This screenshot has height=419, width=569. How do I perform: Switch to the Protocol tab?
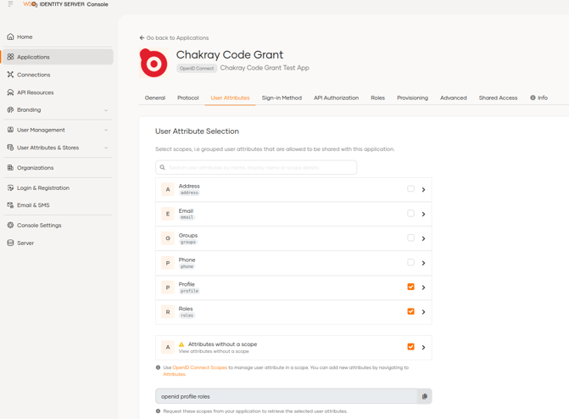[187, 98]
